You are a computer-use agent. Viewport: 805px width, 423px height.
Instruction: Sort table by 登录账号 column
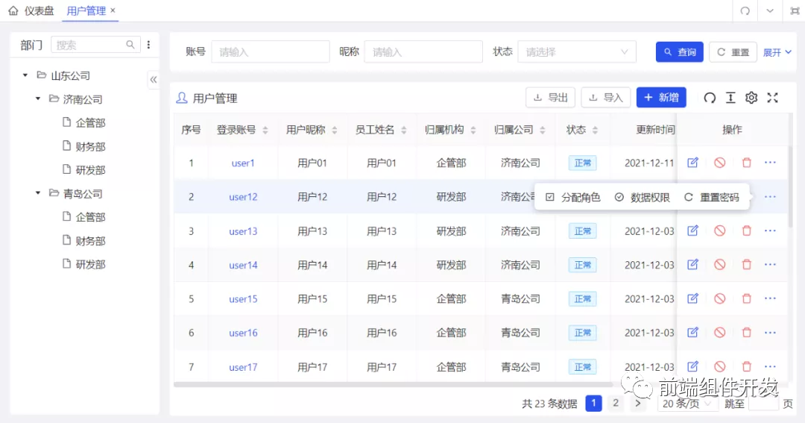pyautogui.click(x=265, y=130)
